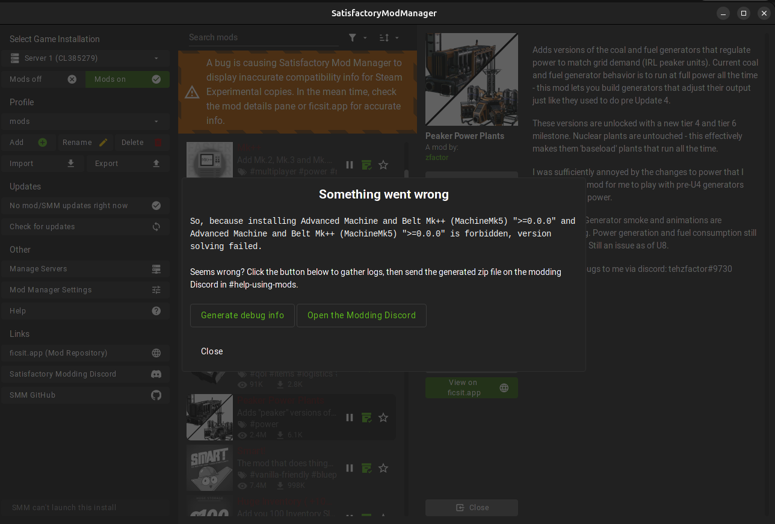This screenshot has width=775, height=524.
Task: Pause the Peaker Power Plants mod
Action: tap(350, 418)
